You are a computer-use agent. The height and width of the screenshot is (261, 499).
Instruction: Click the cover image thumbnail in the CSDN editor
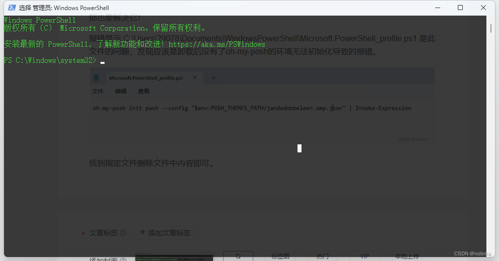[174, 257]
